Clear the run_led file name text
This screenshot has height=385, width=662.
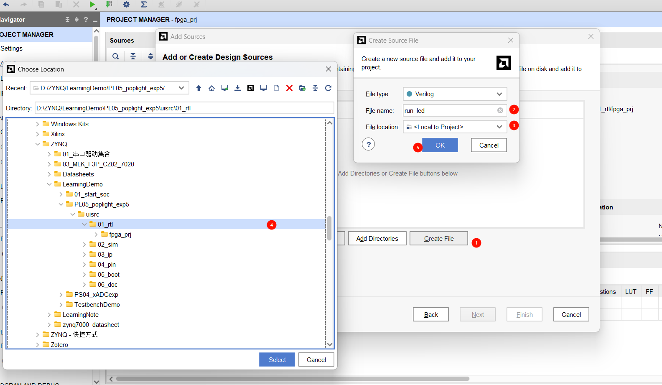pyautogui.click(x=500, y=111)
